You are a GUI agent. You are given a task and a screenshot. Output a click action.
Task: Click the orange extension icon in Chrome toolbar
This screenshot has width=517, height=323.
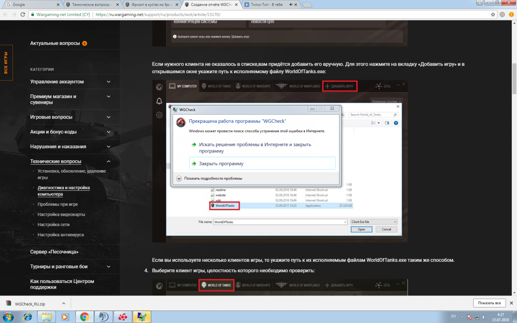click(x=502, y=14)
